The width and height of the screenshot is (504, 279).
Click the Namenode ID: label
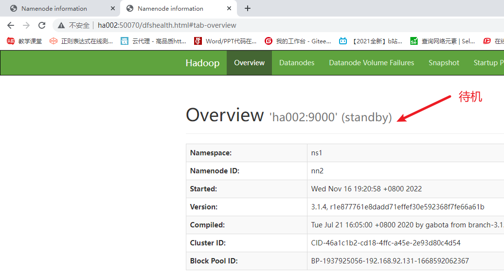pos(215,171)
